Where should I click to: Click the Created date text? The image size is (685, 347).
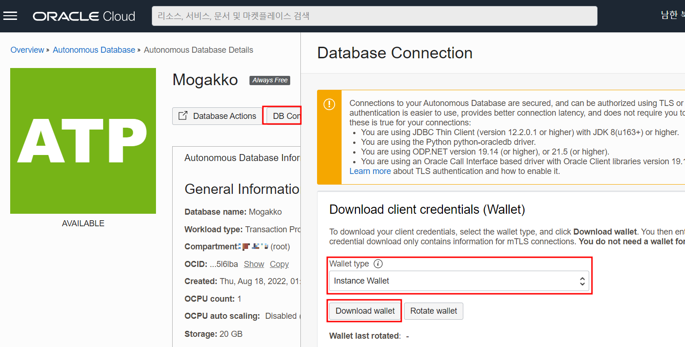pos(243,281)
